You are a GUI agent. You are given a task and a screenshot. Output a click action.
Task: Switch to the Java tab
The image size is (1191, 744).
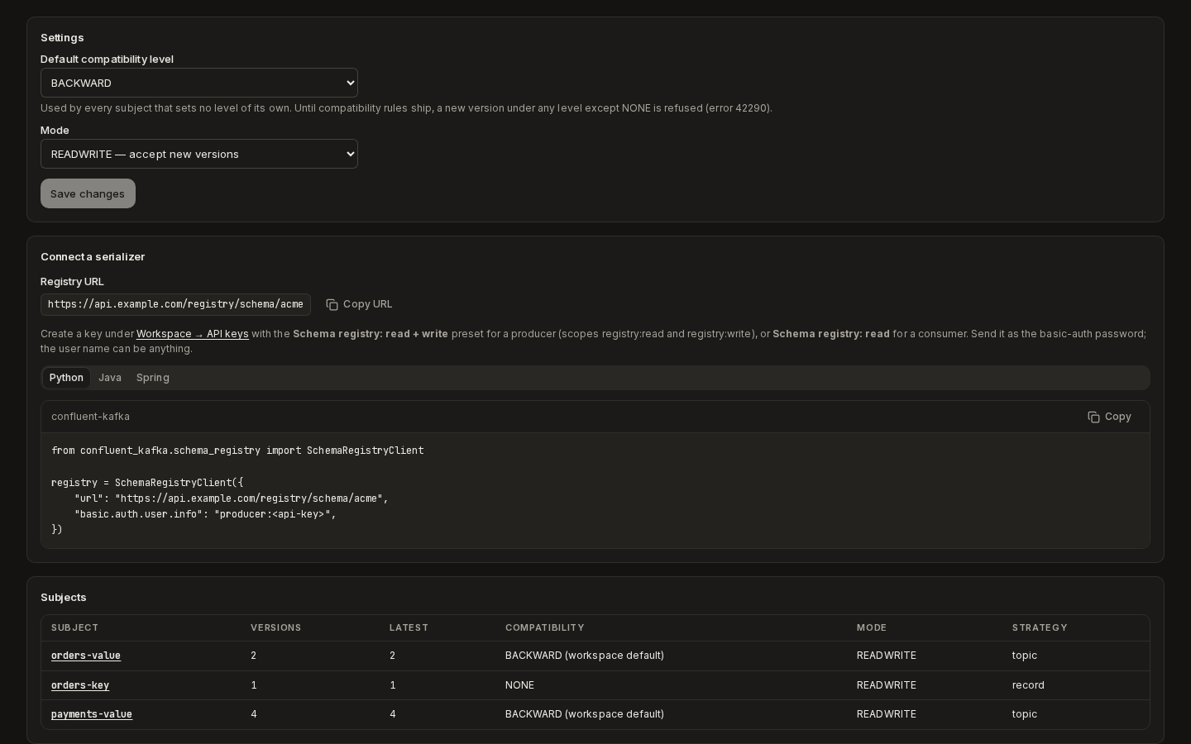point(110,378)
